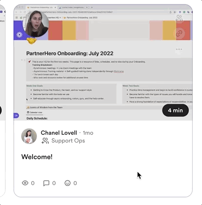Click the Support Ops team people icon
Screen dimensions: 202x205
[45, 141]
